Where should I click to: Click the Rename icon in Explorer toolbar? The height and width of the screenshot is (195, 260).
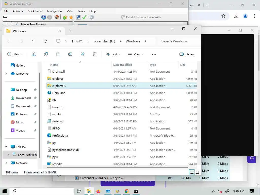(70, 54)
